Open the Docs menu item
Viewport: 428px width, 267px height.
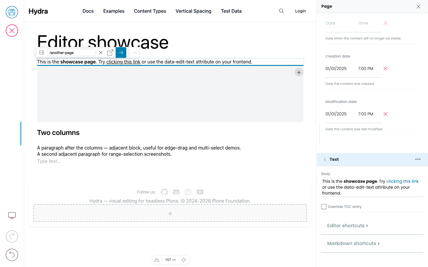coord(88,11)
